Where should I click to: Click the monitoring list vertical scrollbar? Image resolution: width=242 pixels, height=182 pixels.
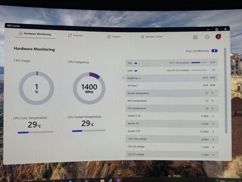pos(225,90)
